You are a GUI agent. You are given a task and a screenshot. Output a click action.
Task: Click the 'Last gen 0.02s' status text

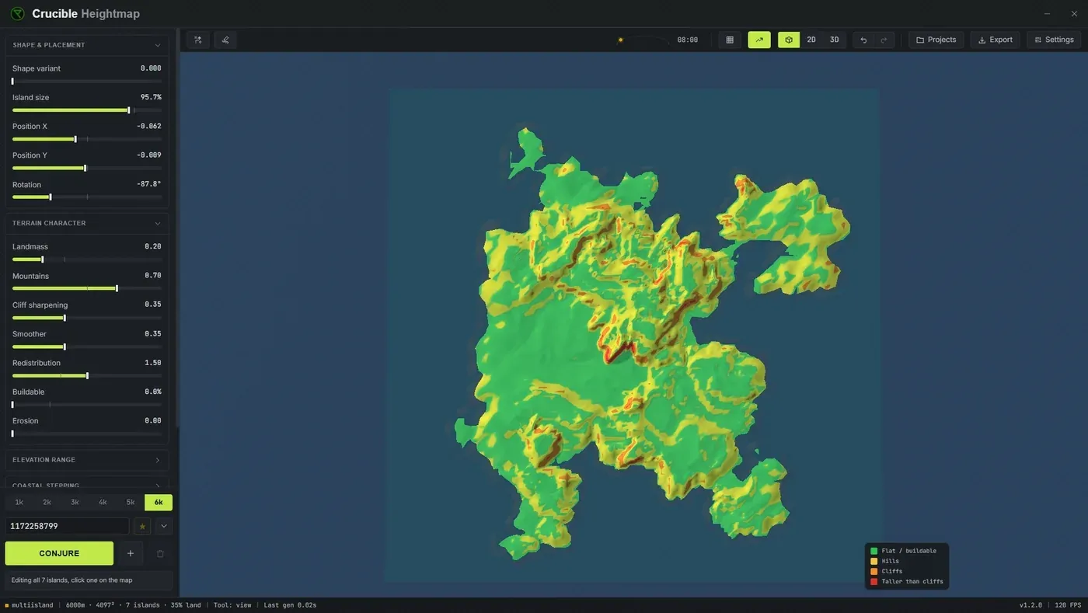point(290,605)
